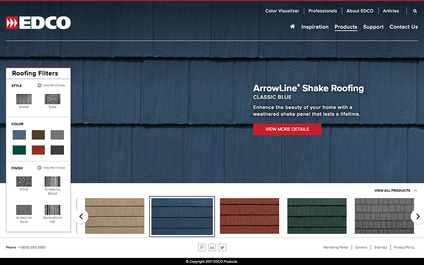Choose the Infiniti finish icon

click(x=24, y=181)
